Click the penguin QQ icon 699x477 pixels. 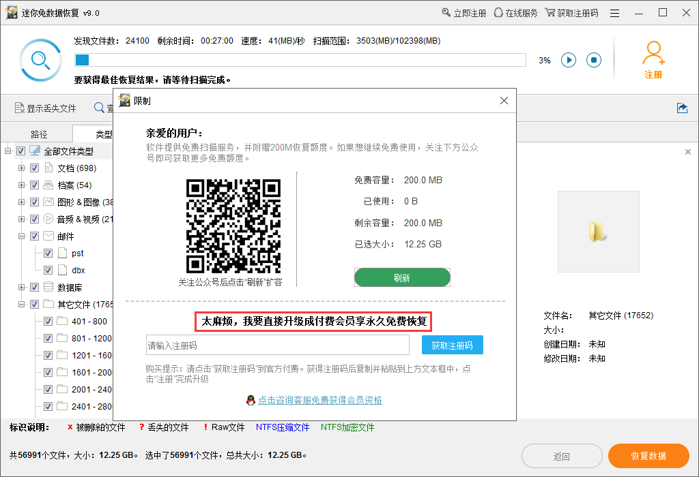point(251,400)
